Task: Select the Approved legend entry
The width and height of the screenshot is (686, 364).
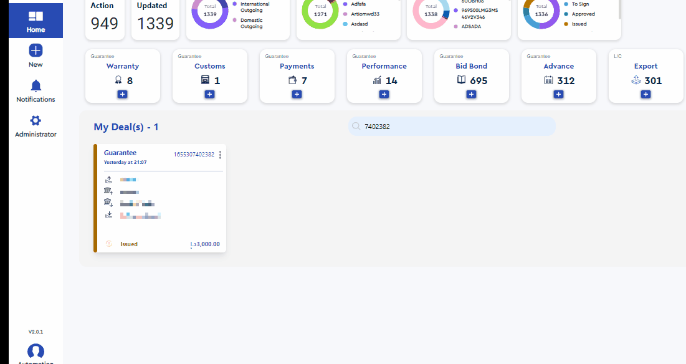Action: click(579, 14)
